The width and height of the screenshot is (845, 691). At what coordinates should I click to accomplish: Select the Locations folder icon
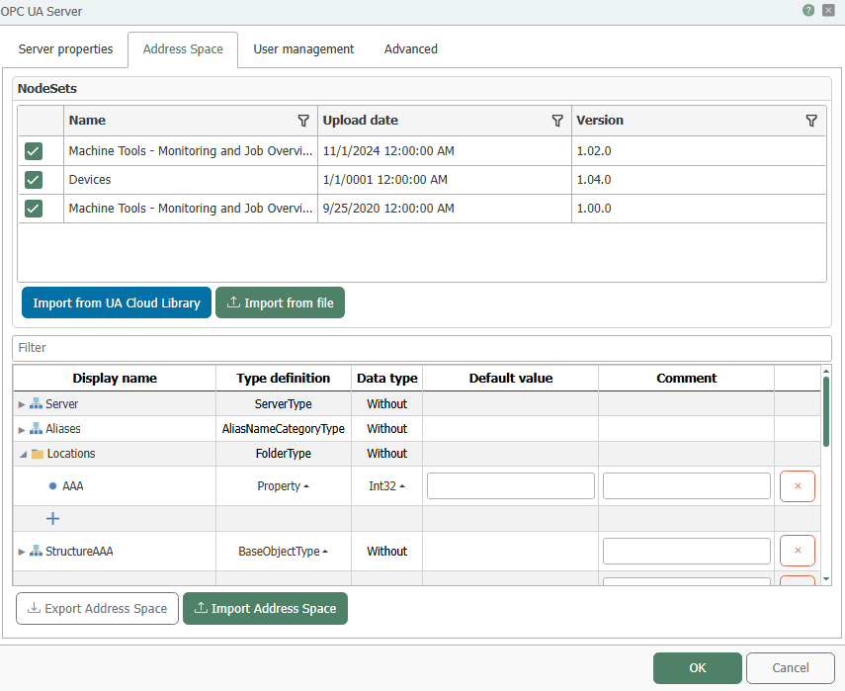coord(38,454)
